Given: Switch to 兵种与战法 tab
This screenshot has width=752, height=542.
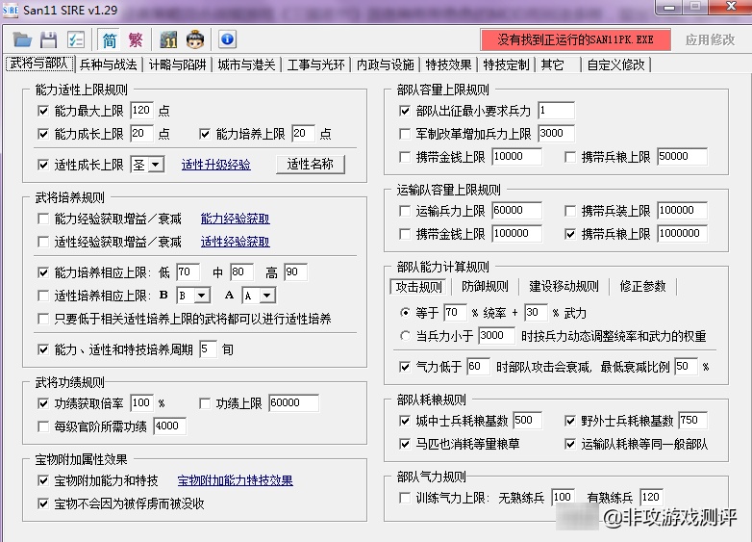Looking at the screenshot, I should click(109, 65).
